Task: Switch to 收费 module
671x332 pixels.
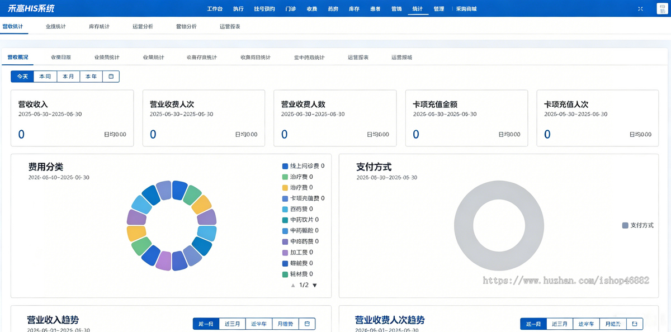Action: pyautogui.click(x=312, y=9)
